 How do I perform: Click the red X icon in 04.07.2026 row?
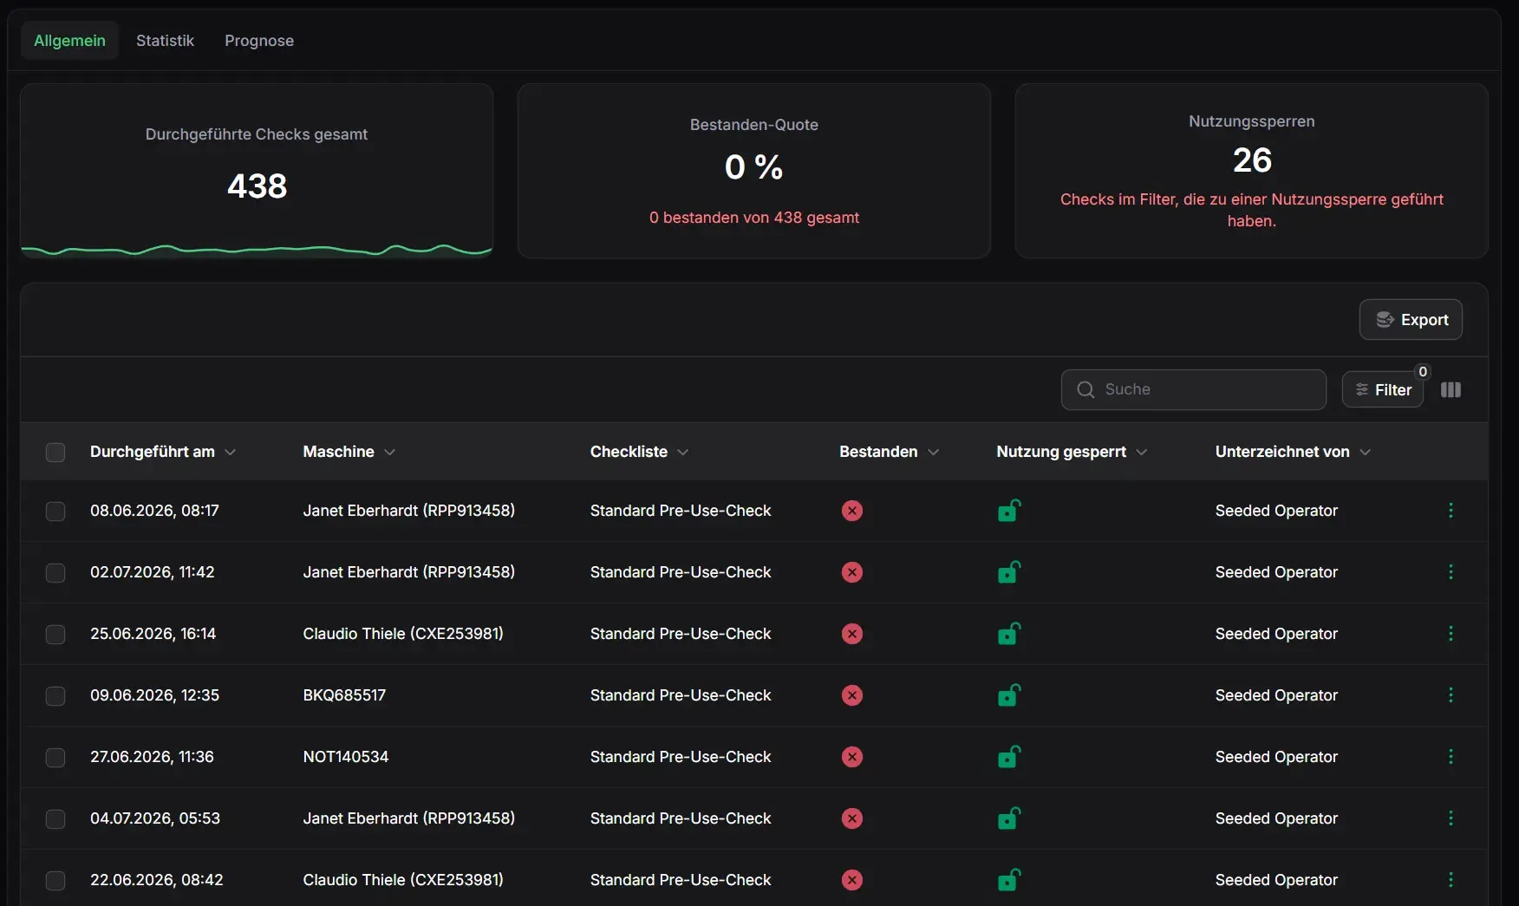pyautogui.click(x=852, y=818)
